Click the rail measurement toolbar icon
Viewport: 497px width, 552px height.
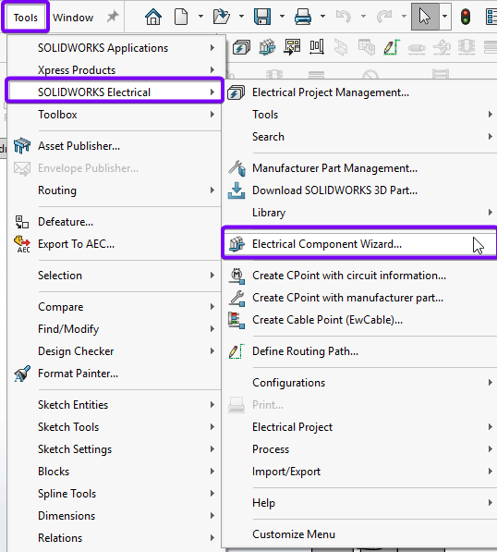click(317, 47)
